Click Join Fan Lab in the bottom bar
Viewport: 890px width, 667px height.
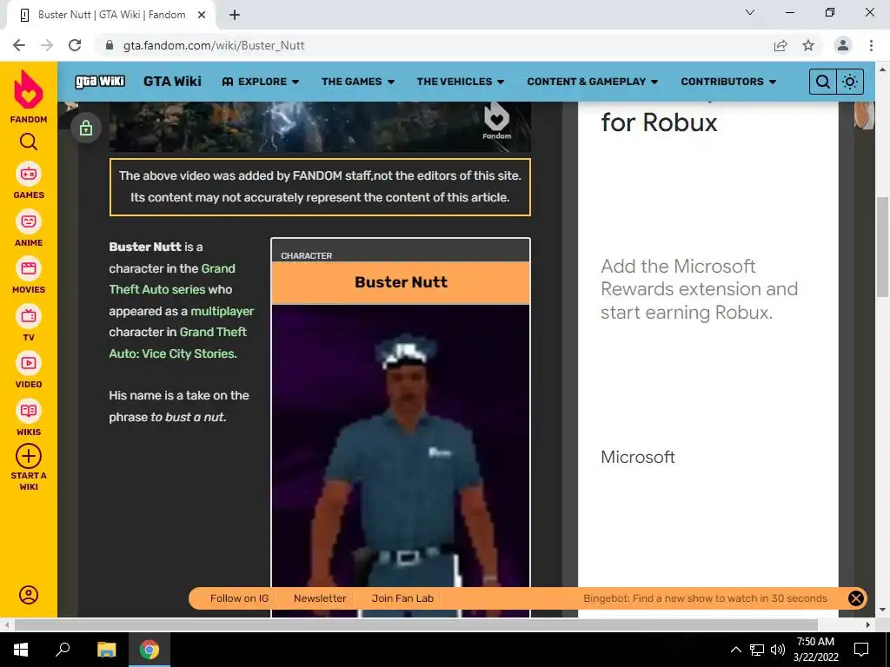[x=402, y=598]
